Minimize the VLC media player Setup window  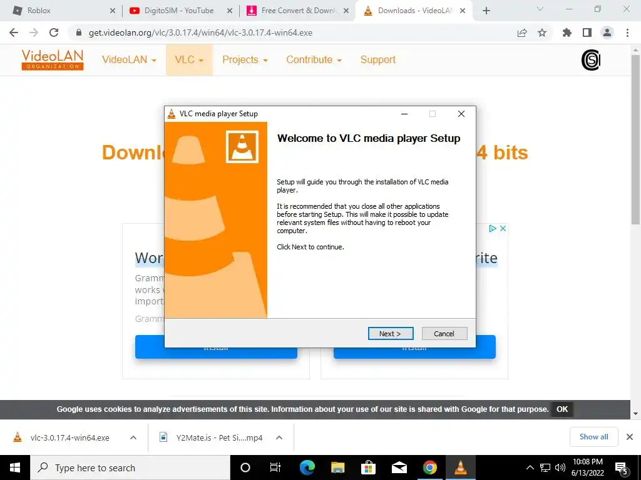click(404, 114)
